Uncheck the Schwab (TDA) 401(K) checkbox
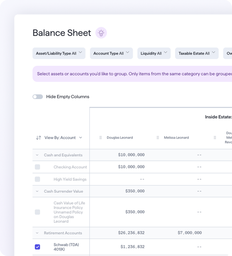 (x=37, y=247)
